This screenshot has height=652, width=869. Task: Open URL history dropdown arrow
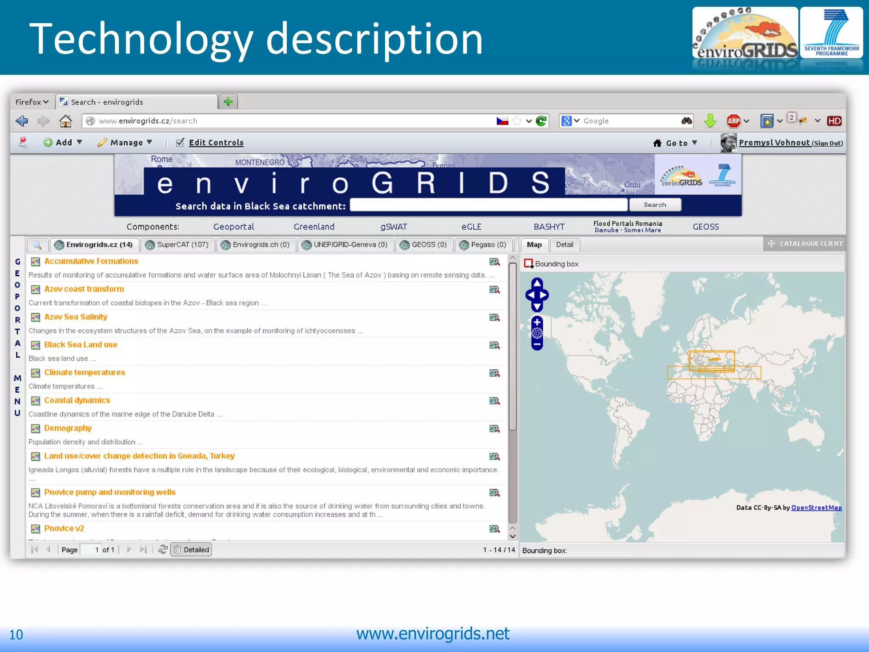(529, 121)
